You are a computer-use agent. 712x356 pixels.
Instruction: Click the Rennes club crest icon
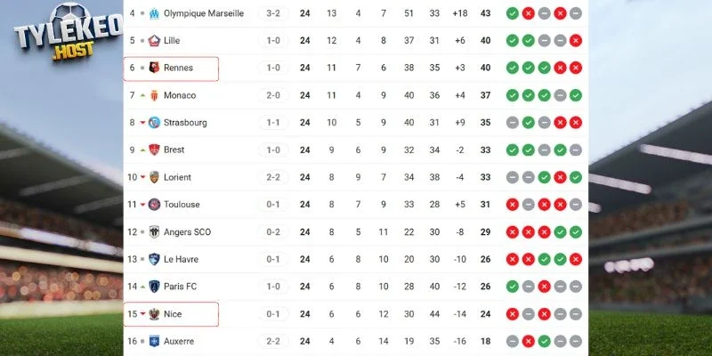click(x=154, y=68)
